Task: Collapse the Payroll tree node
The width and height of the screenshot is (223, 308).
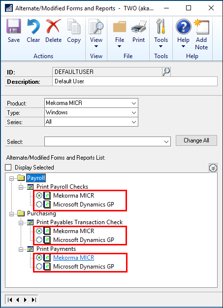Action: (x=11, y=178)
